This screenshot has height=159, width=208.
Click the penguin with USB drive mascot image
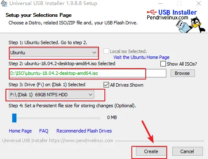point(191,25)
